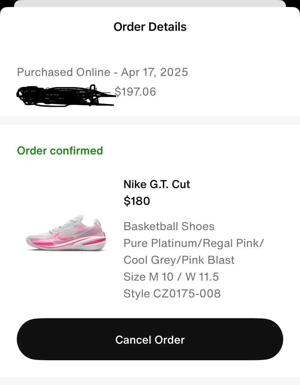Select the Nike G.T. Cut product title

[x=157, y=184]
